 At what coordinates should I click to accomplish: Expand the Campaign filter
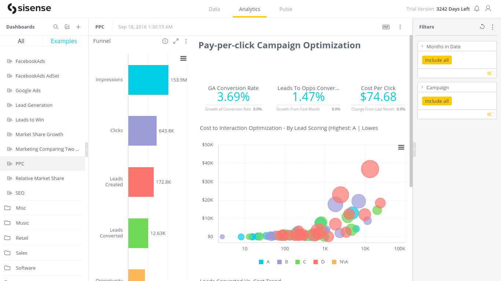point(423,87)
